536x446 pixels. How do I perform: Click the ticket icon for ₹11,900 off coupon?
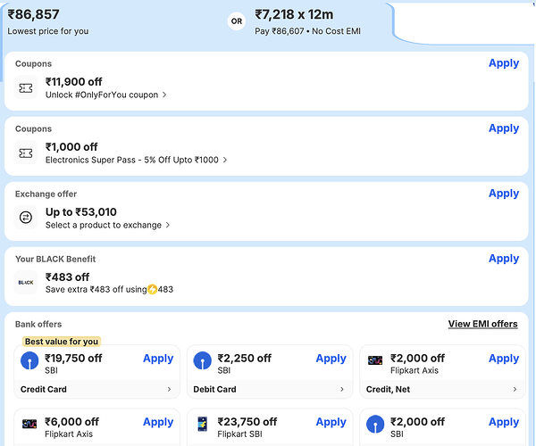[26, 88]
